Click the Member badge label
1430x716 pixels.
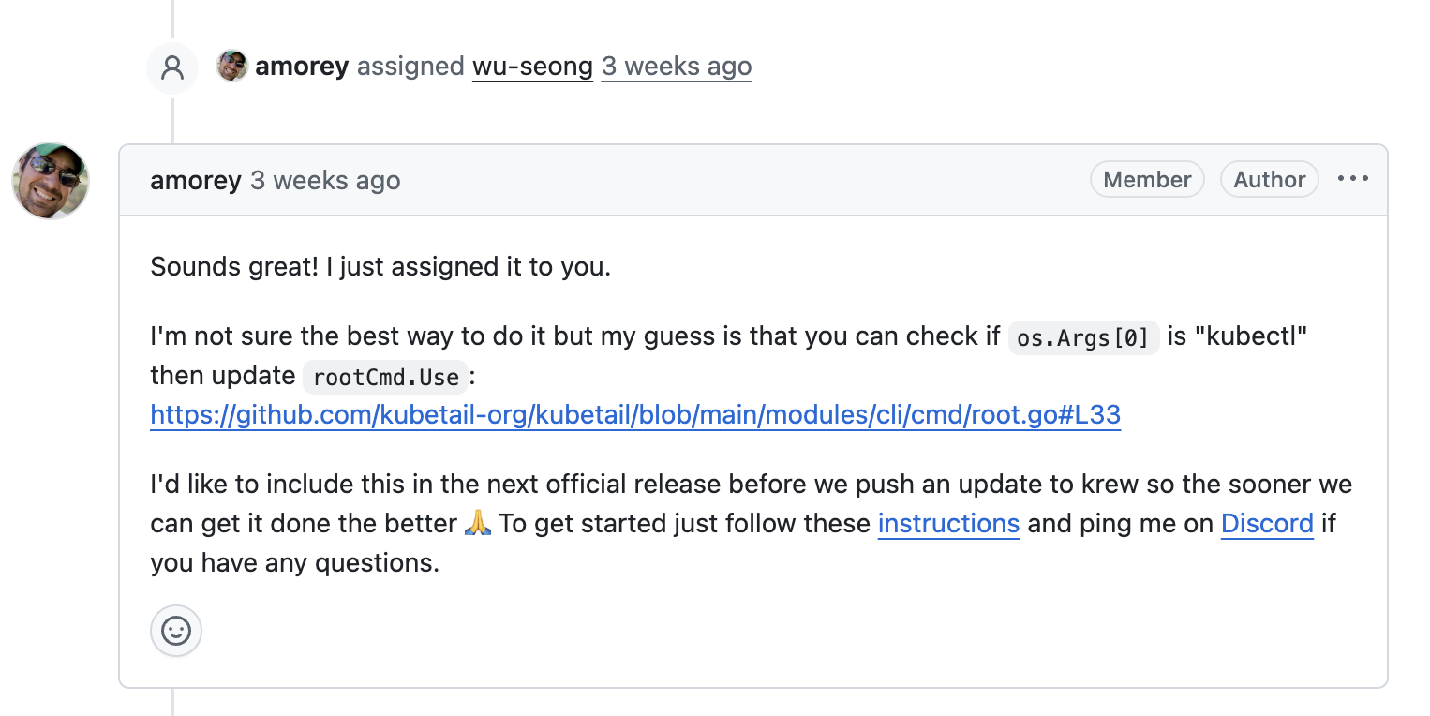[1147, 179]
